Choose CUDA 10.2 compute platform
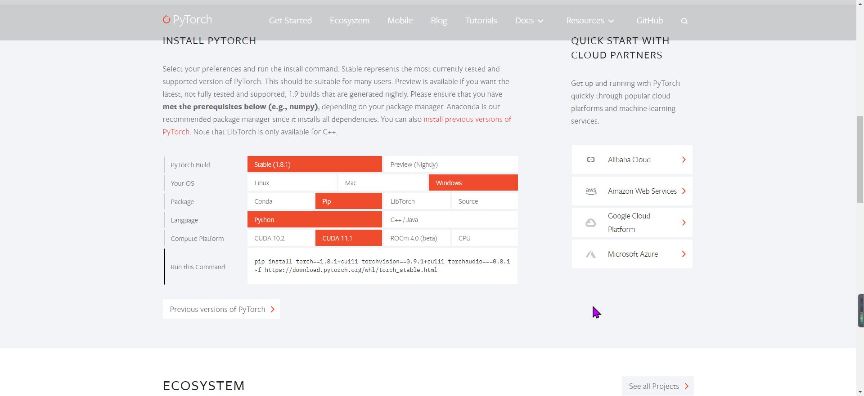The width and height of the screenshot is (864, 396). 281,238
